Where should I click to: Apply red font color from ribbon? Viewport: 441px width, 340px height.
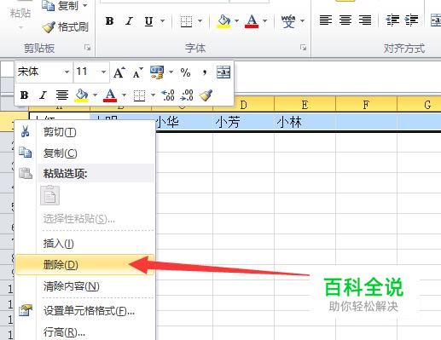tap(252, 21)
